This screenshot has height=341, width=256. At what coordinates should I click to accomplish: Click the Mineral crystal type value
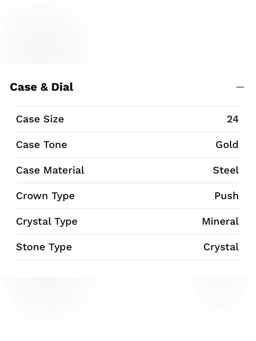[x=220, y=222]
